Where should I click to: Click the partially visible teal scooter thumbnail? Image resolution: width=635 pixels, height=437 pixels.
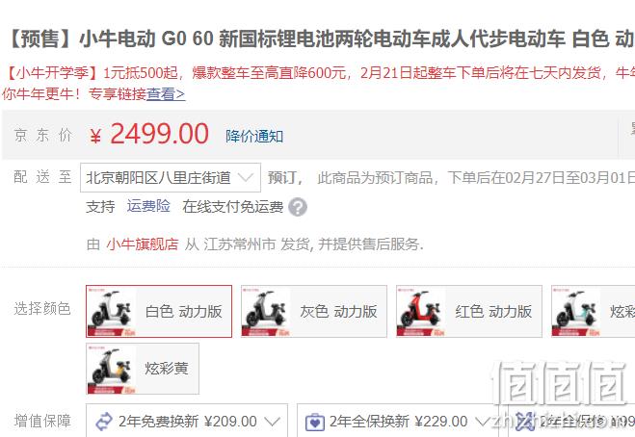coord(576,311)
